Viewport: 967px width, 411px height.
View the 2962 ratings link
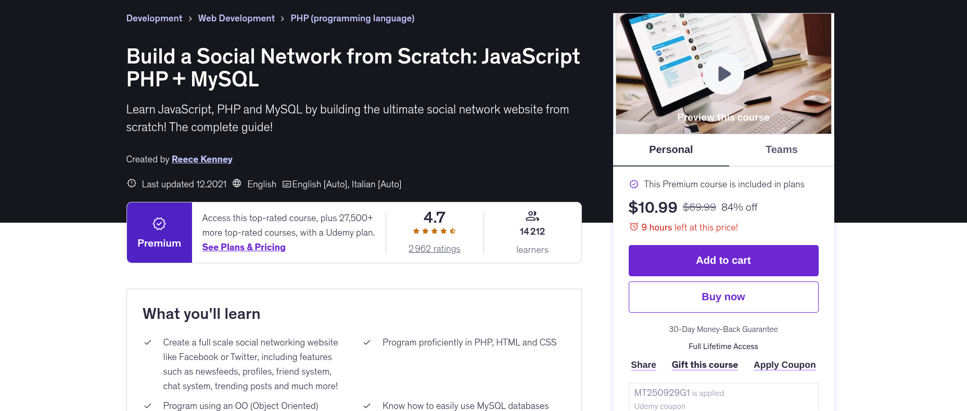(434, 249)
